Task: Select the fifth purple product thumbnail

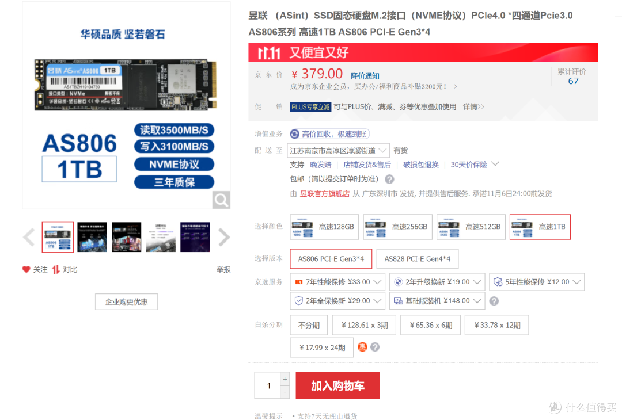Action: pos(195,237)
